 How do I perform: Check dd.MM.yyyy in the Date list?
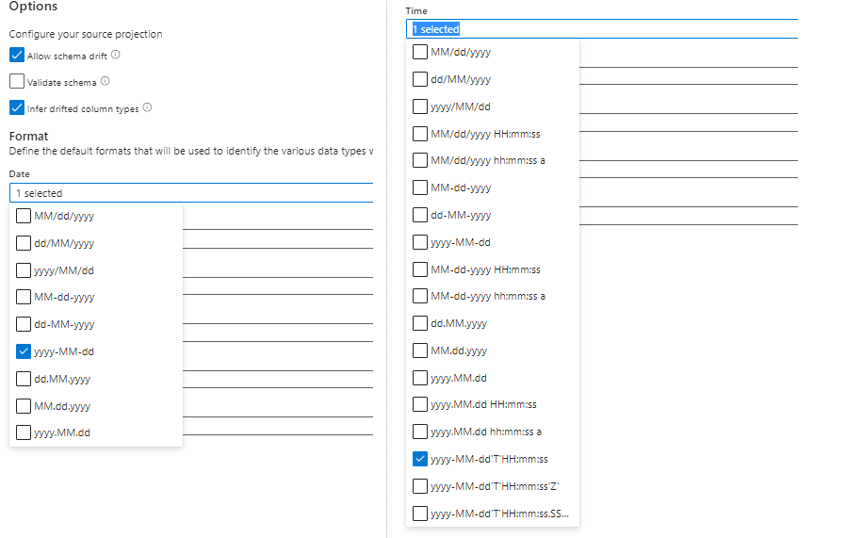(24, 379)
